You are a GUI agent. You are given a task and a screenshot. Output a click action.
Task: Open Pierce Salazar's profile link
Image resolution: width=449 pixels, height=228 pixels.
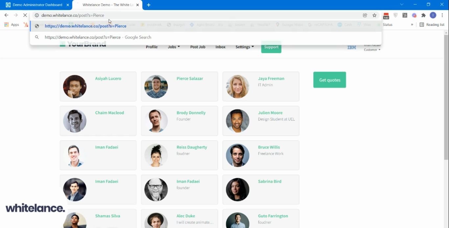coord(190,79)
